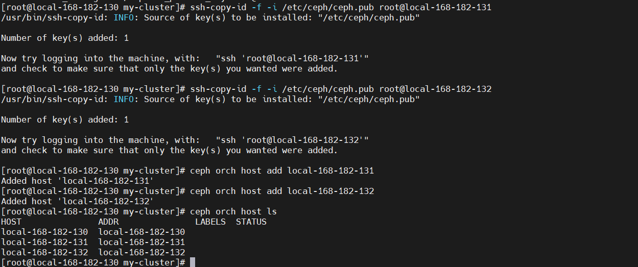638x267 pixels.
Task: Click the ADDR column header
Action: tap(108, 222)
